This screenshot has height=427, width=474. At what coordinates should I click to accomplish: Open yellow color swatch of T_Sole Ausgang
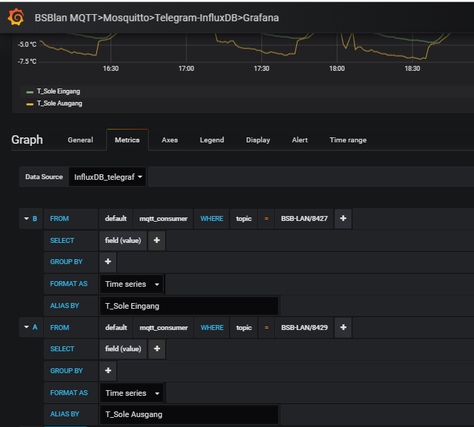click(x=30, y=104)
